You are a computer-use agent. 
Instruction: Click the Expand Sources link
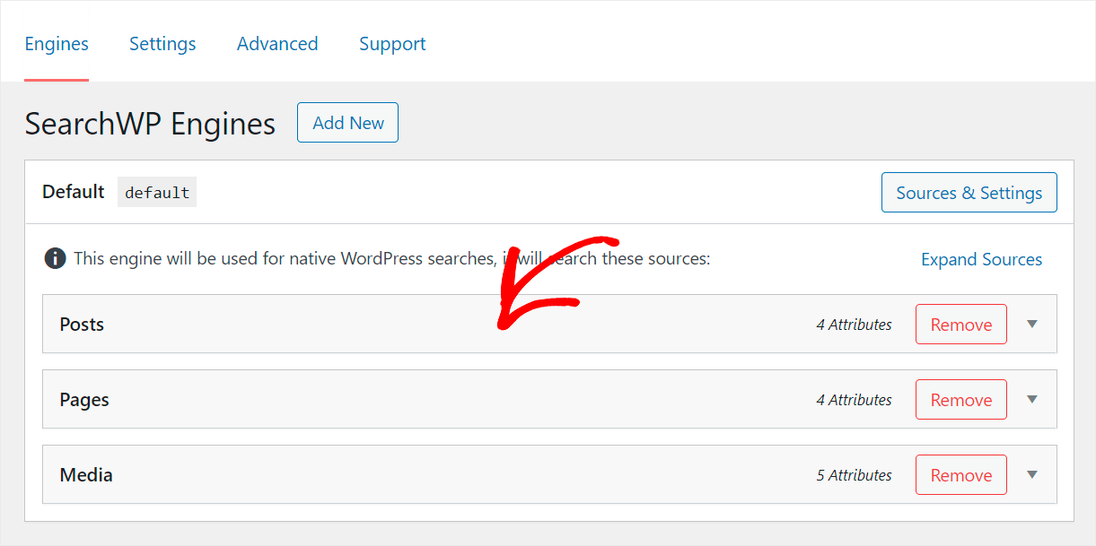[981, 260]
